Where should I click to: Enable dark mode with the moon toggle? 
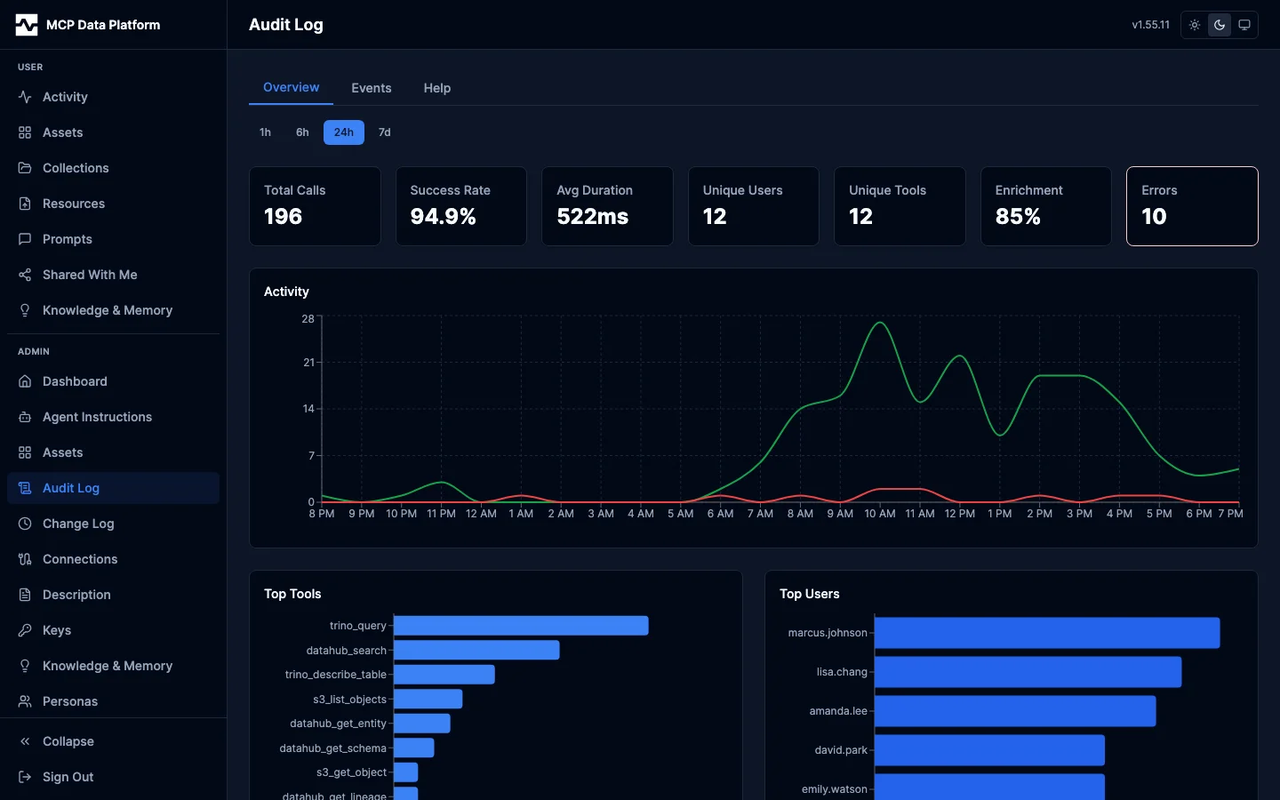click(x=1219, y=25)
